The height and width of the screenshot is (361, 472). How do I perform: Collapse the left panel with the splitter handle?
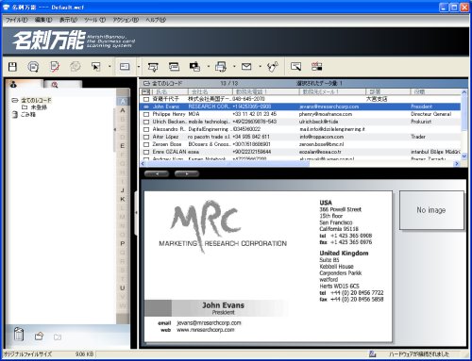(136, 213)
